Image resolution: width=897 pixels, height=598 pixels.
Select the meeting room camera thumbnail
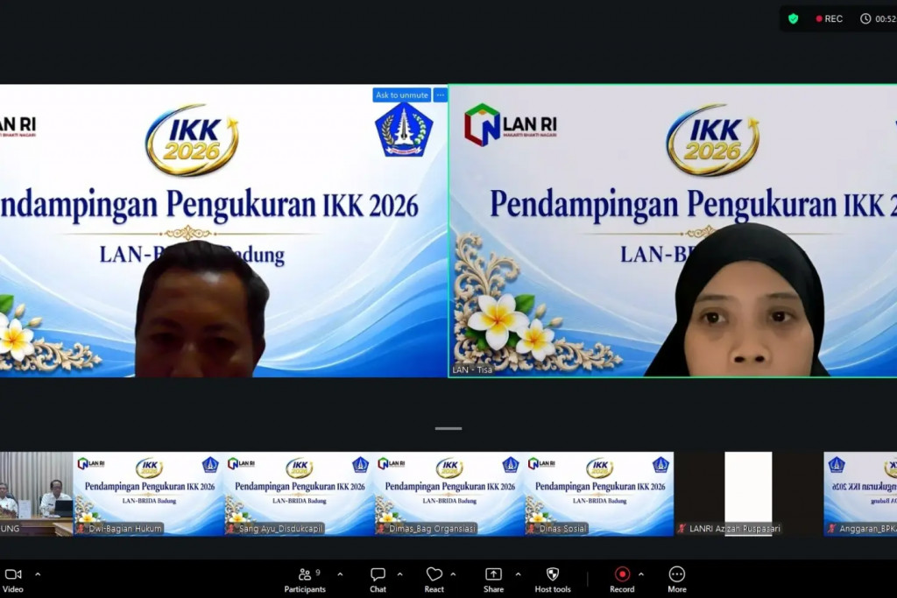[36, 494]
